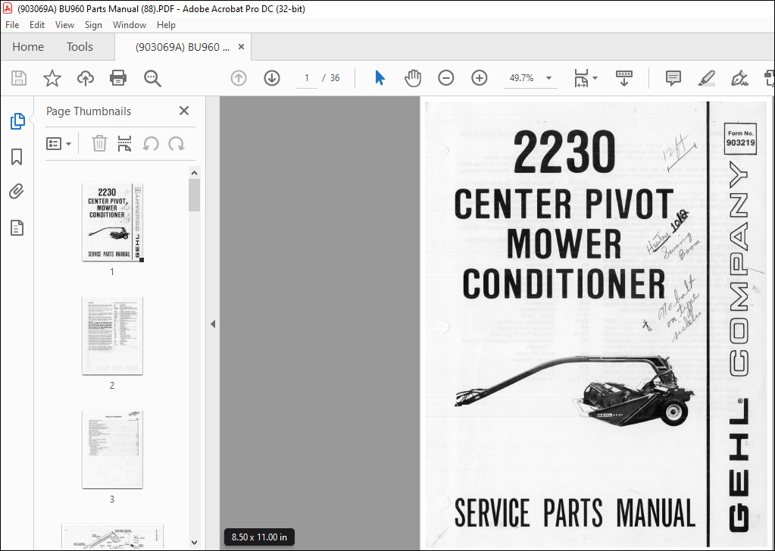Add a sticky note comment

tap(673, 78)
